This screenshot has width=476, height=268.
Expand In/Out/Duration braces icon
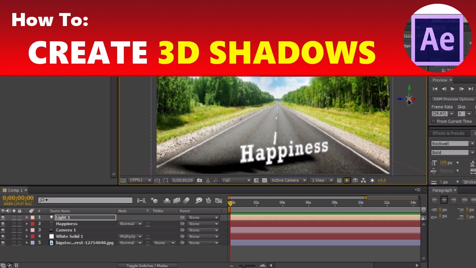click(x=16, y=265)
